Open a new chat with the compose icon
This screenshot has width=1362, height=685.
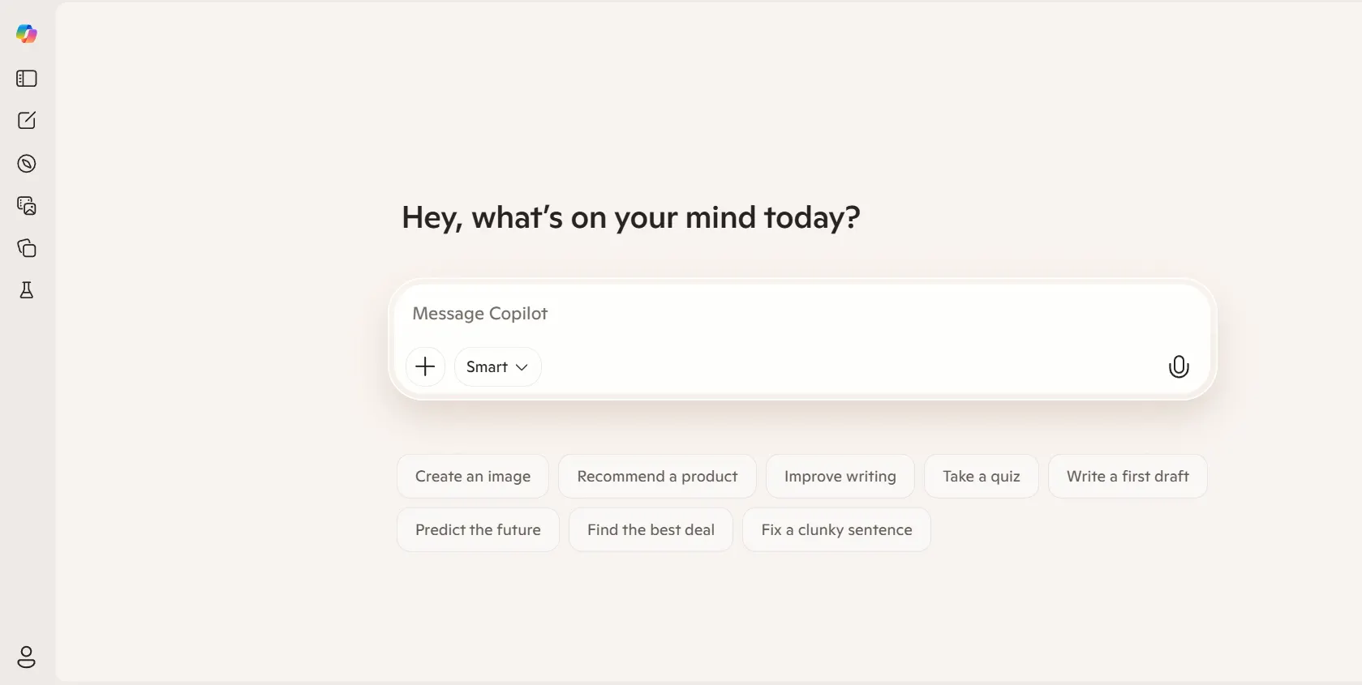pyautogui.click(x=27, y=121)
